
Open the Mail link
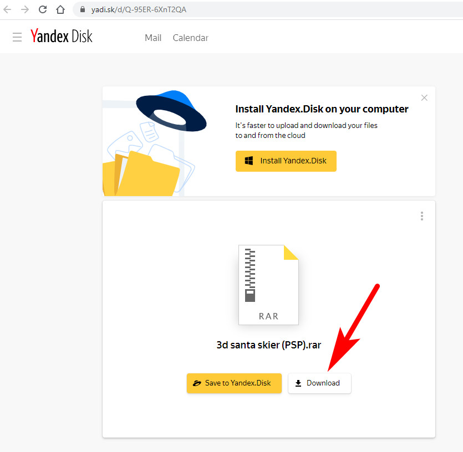(x=153, y=38)
